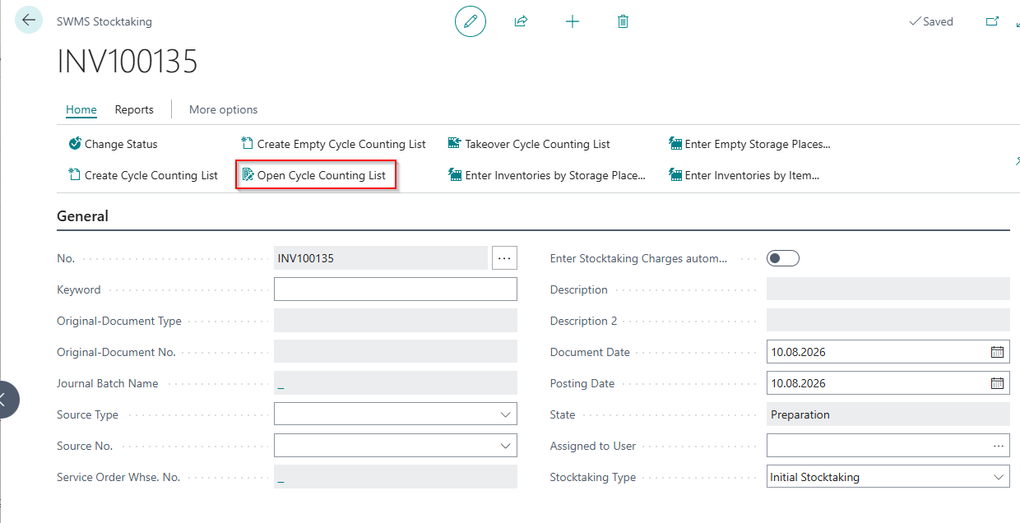Click Takeover Cycle Counting List

pyautogui.click(x=530, y=144)
